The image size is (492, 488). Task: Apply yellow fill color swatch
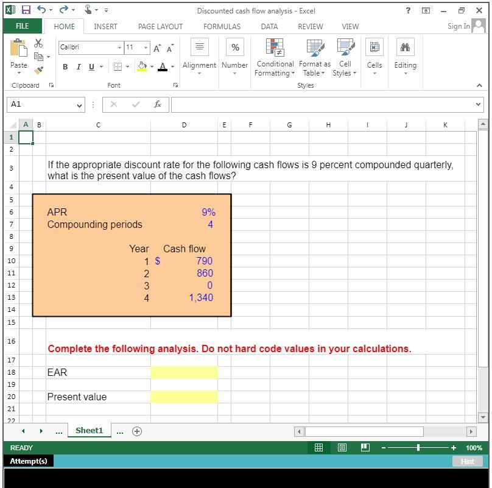click(142, 66)
